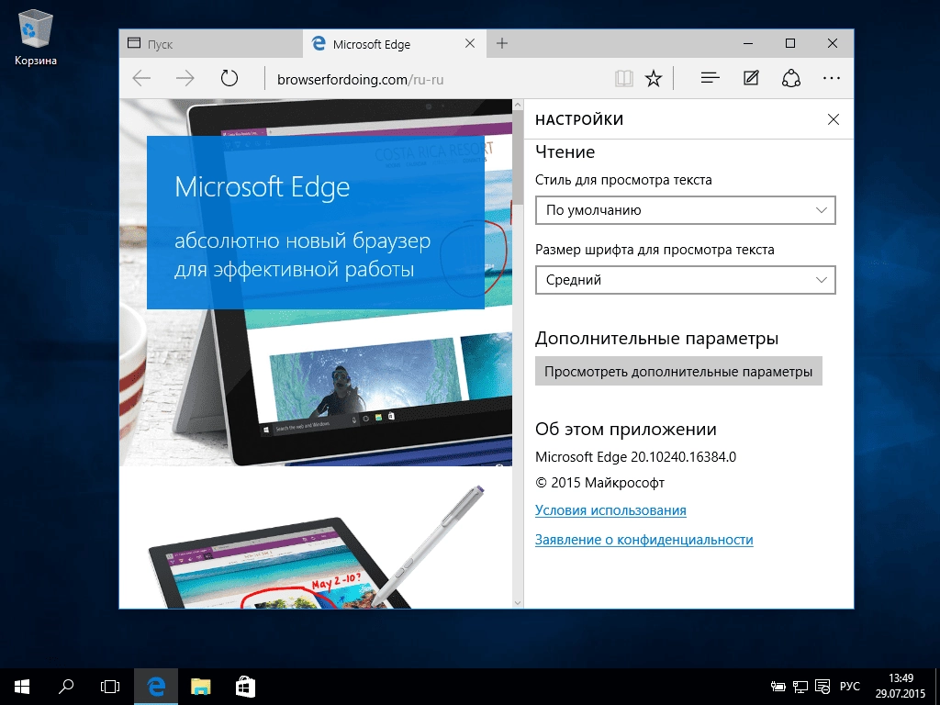Open a new tab with plus button
Image resolution: width=940 pixels, height=705 pixels.
502,43
